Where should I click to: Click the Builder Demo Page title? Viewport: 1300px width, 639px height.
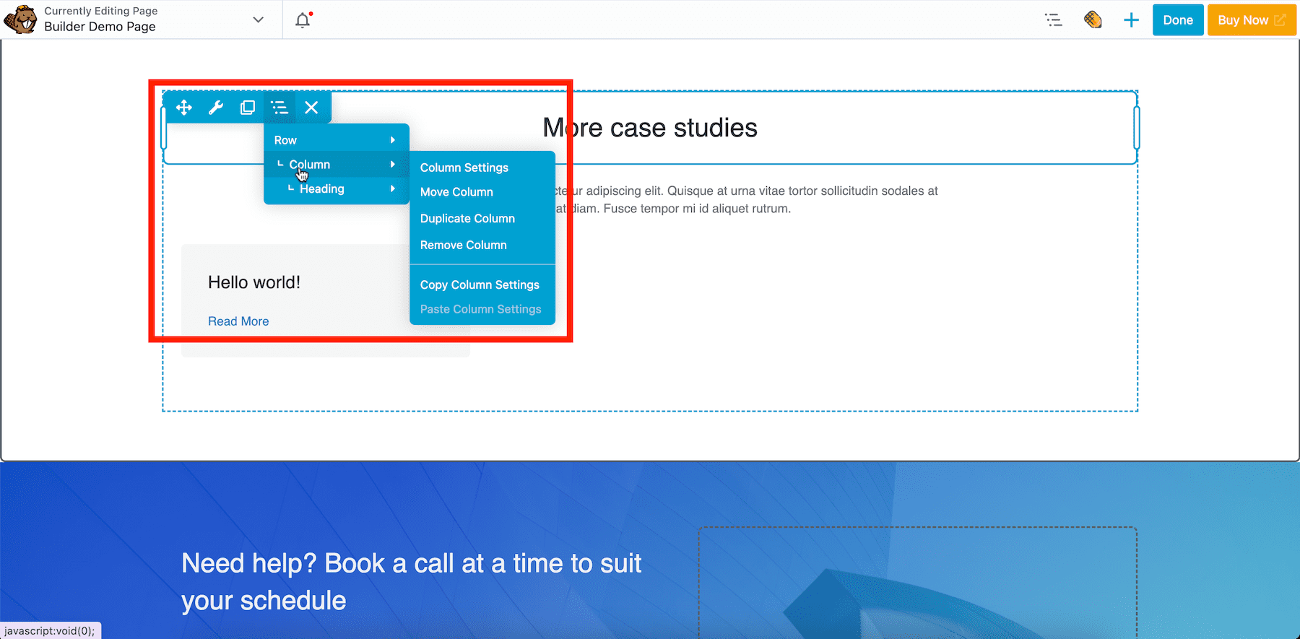[x=100, y=27]
